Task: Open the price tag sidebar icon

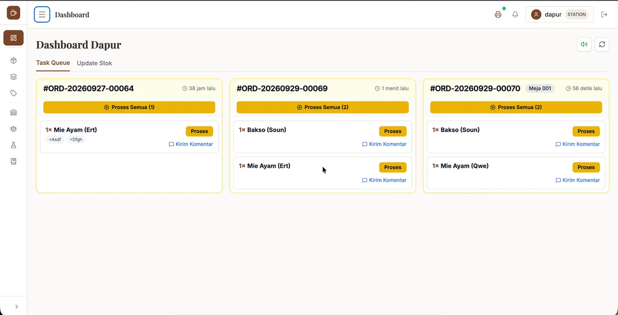Action: (x=13, y=93)
